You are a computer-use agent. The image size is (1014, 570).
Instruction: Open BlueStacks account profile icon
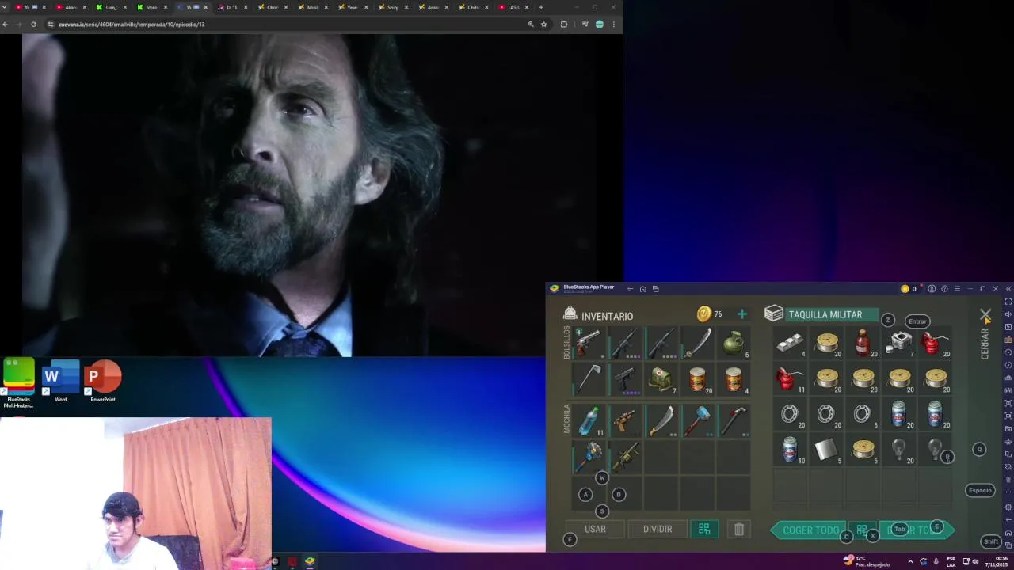[x=932, y=289]
